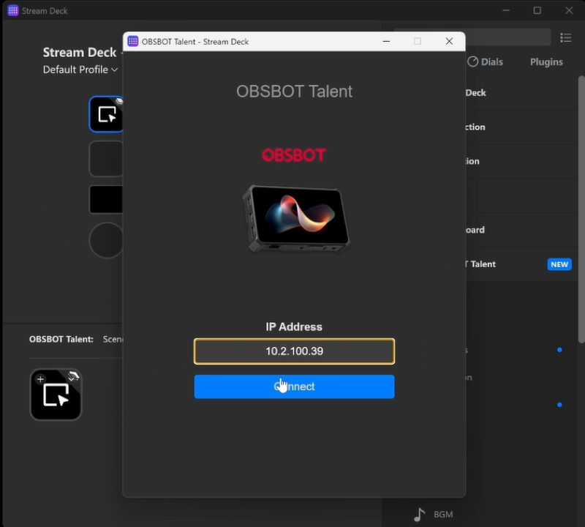Focus the IP Address input field
The width and height of the screenshot is (585, 527).
pos(294,351)
